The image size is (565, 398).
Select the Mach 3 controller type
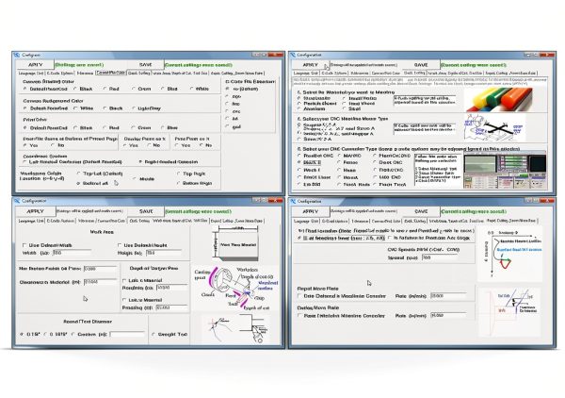coord(310,163)
